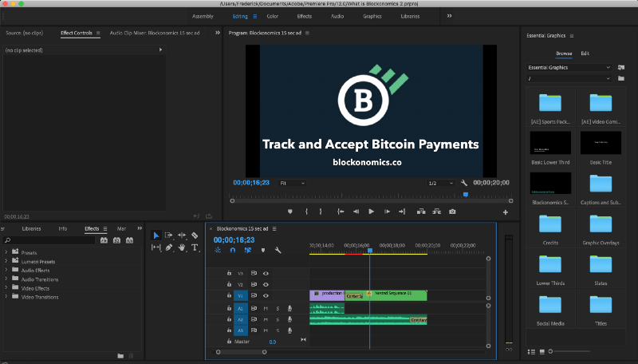Viewport: 638px width, 364px height.
Task: Mute audio track A1
Action: (x=266, y=308)
